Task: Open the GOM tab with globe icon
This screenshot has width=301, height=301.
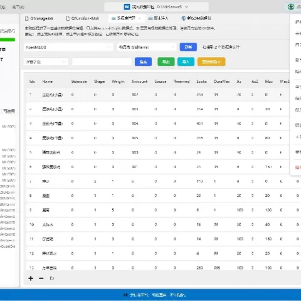Action: point(196,18)
